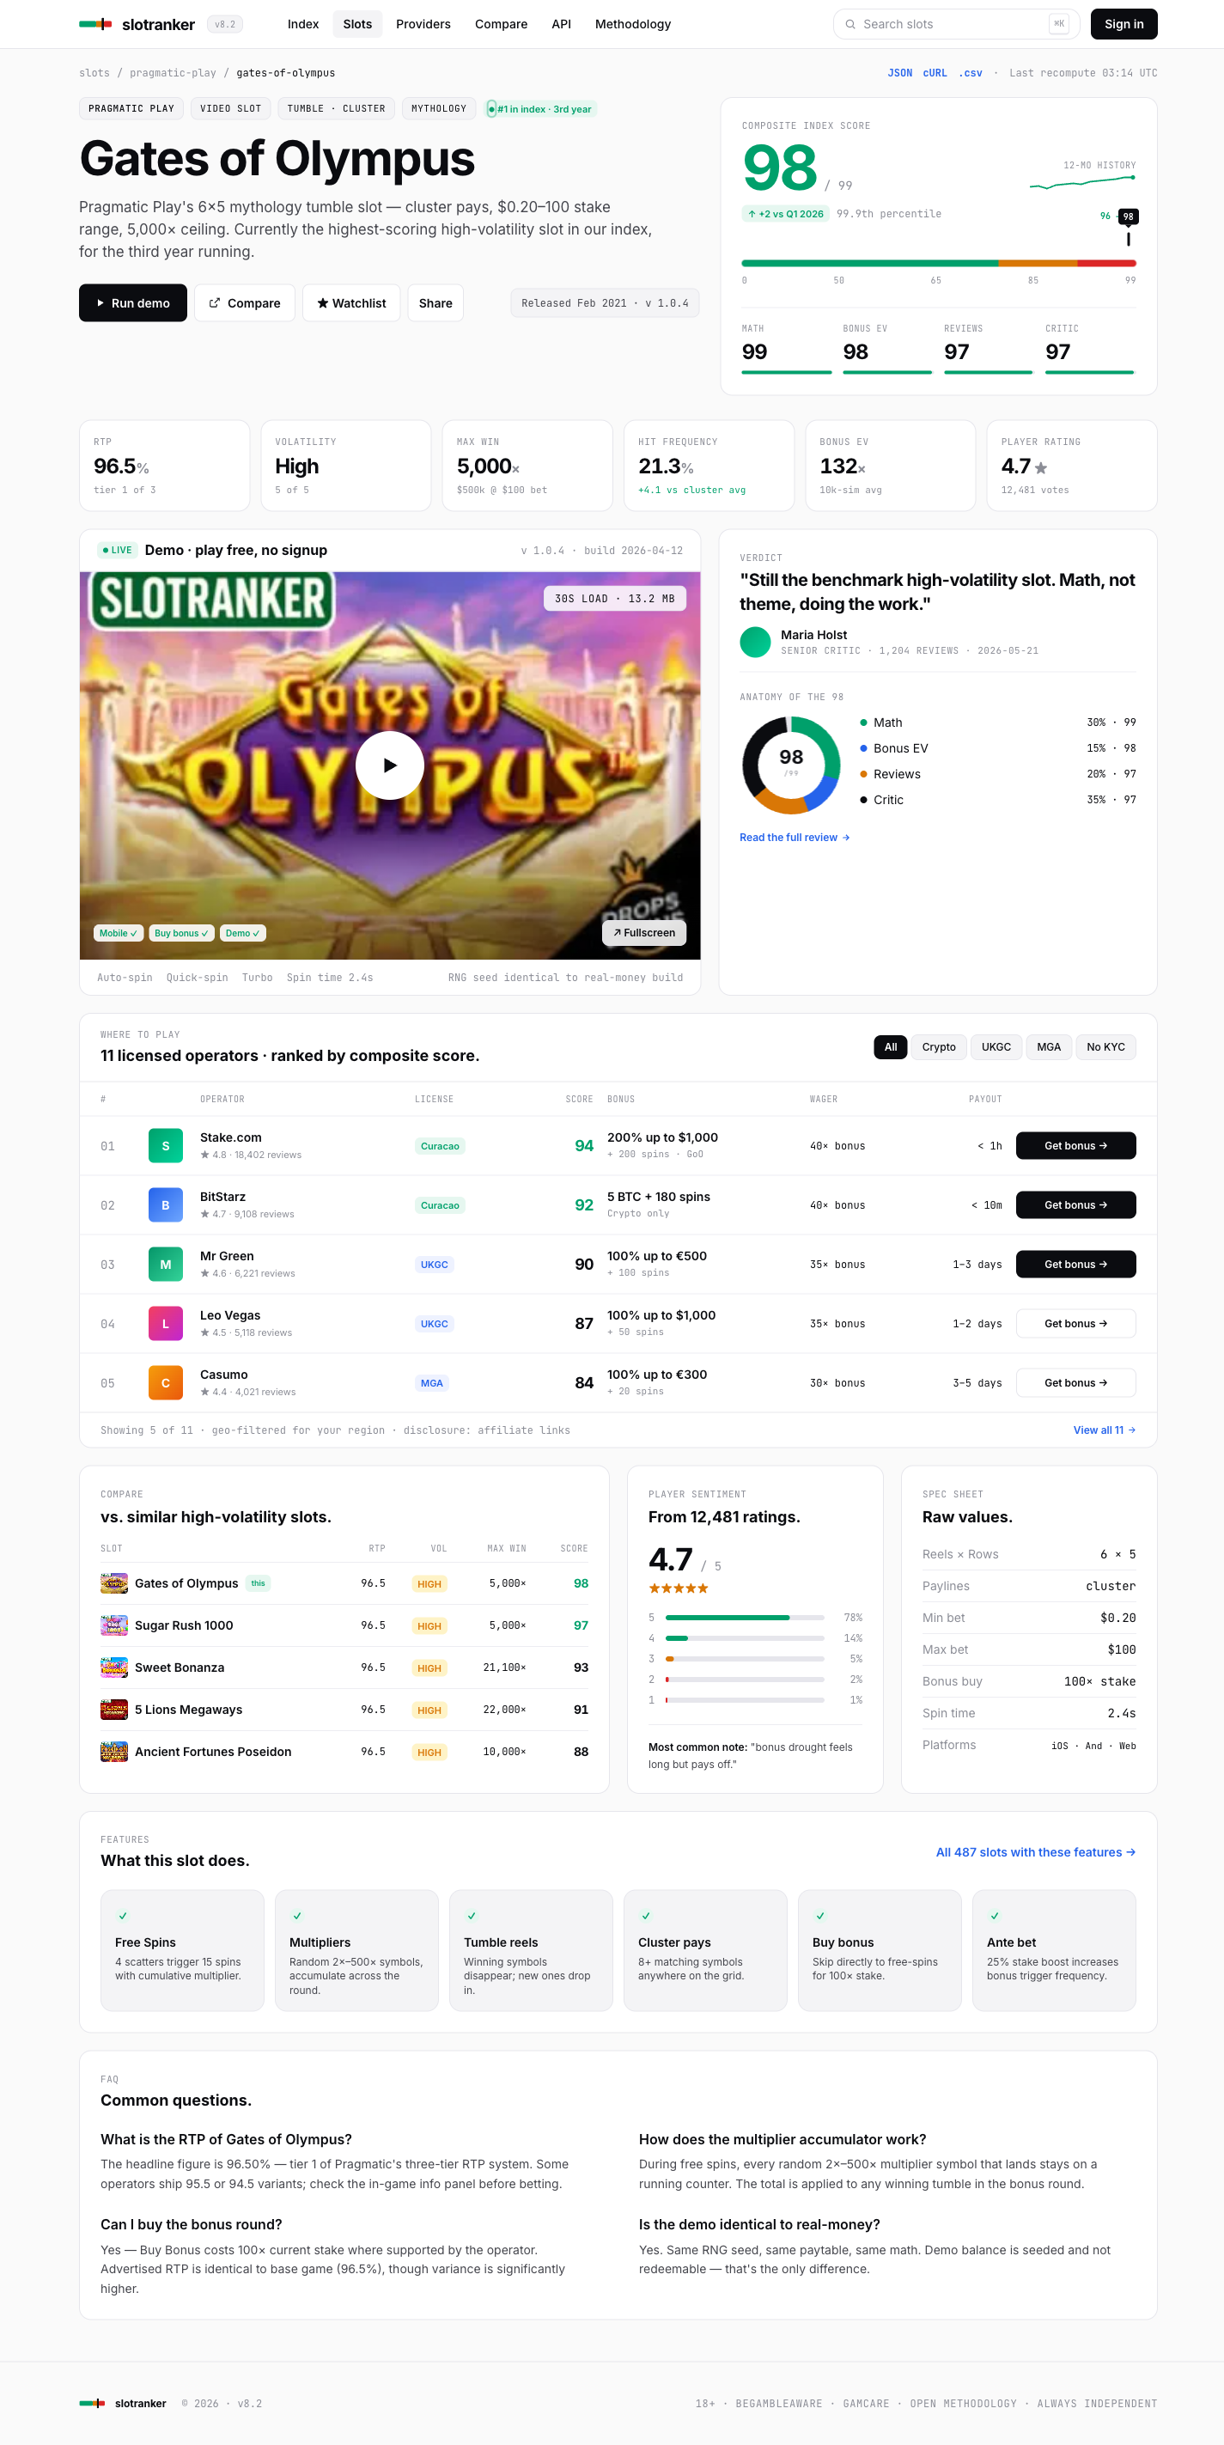Viewport: 1224px width, 2445px height.
Task: Click the PRAGMATIC PLAY tag chip
Action: click(132, 109)
